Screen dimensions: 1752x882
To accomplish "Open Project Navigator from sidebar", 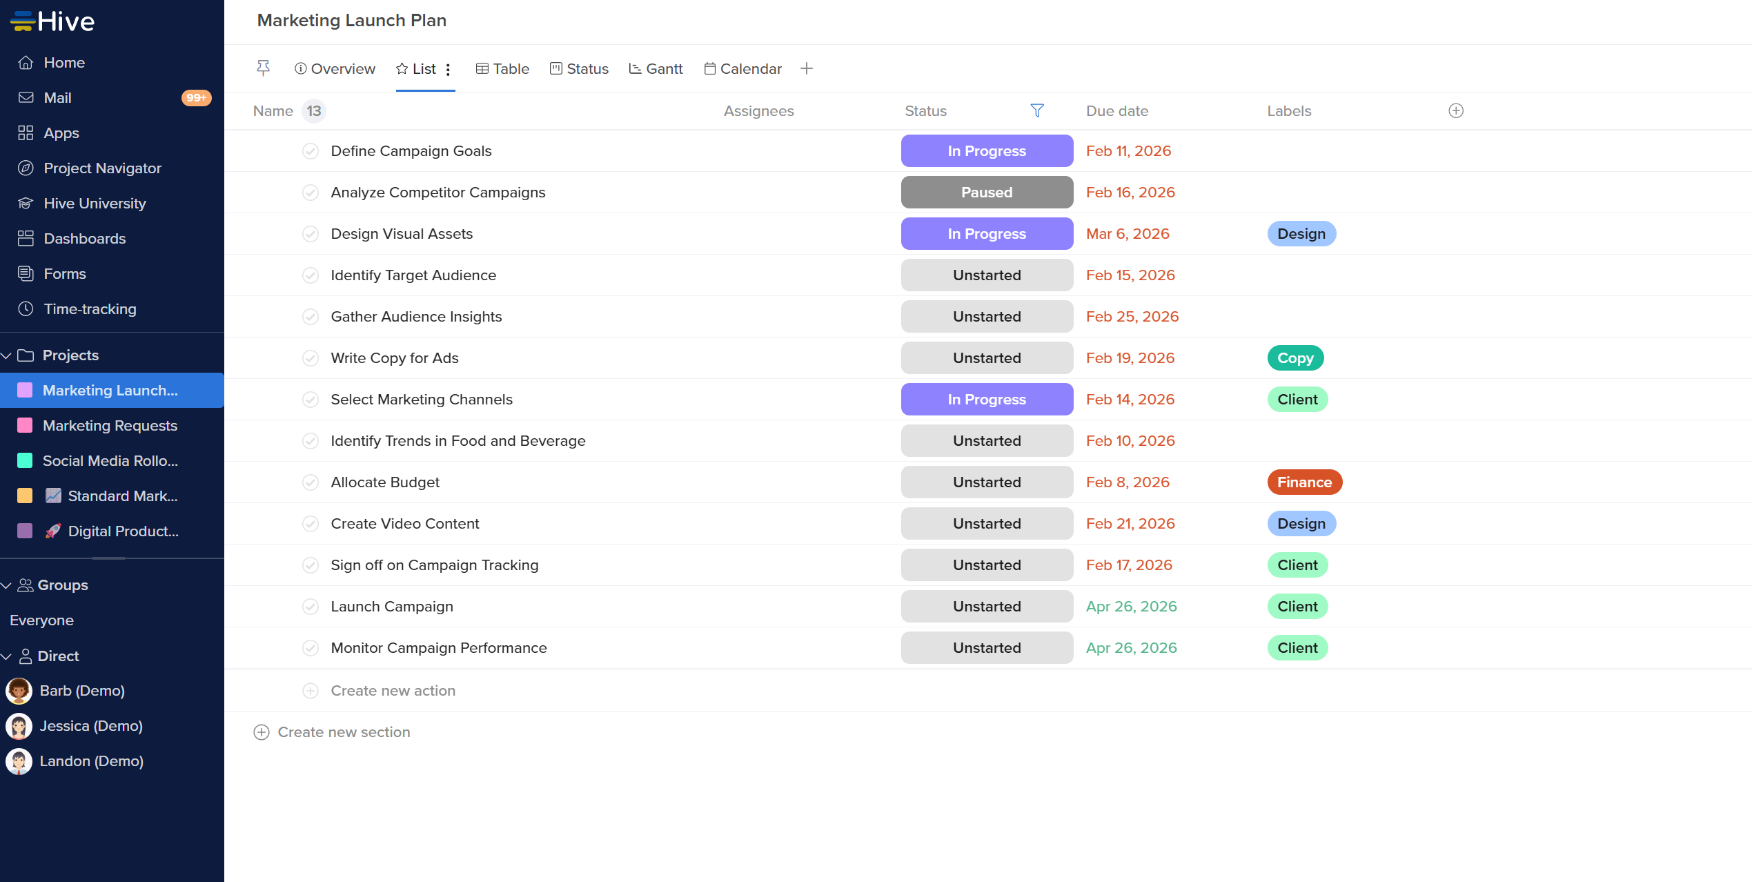I will click(101, 168).
